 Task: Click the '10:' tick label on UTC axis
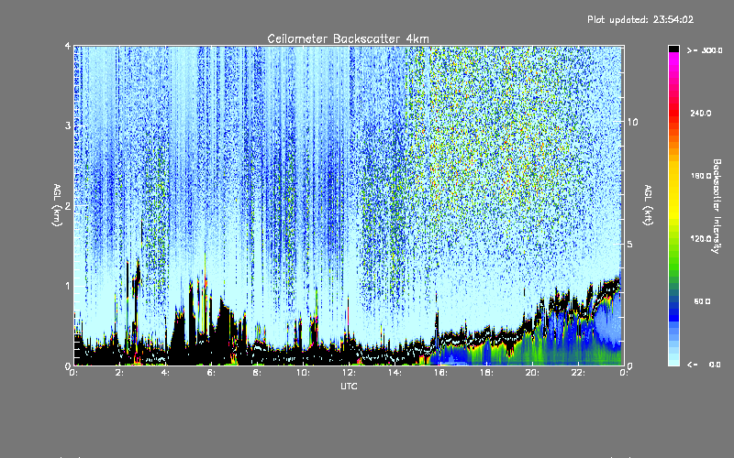(303, 373)
